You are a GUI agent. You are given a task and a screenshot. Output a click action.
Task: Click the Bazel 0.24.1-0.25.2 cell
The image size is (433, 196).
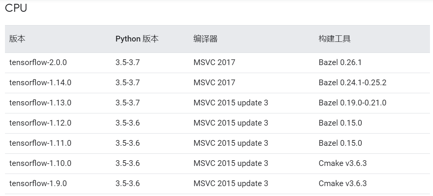tap(353, 83)
